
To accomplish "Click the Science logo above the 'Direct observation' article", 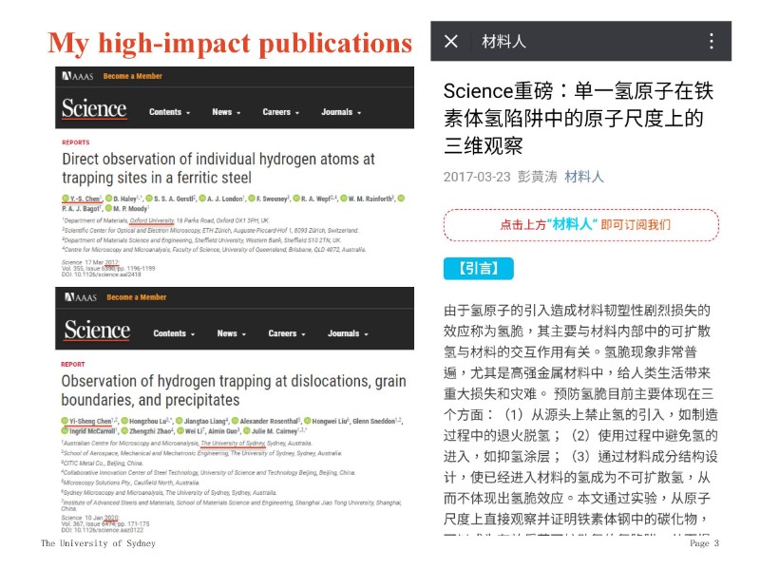I will coord(94,108).
